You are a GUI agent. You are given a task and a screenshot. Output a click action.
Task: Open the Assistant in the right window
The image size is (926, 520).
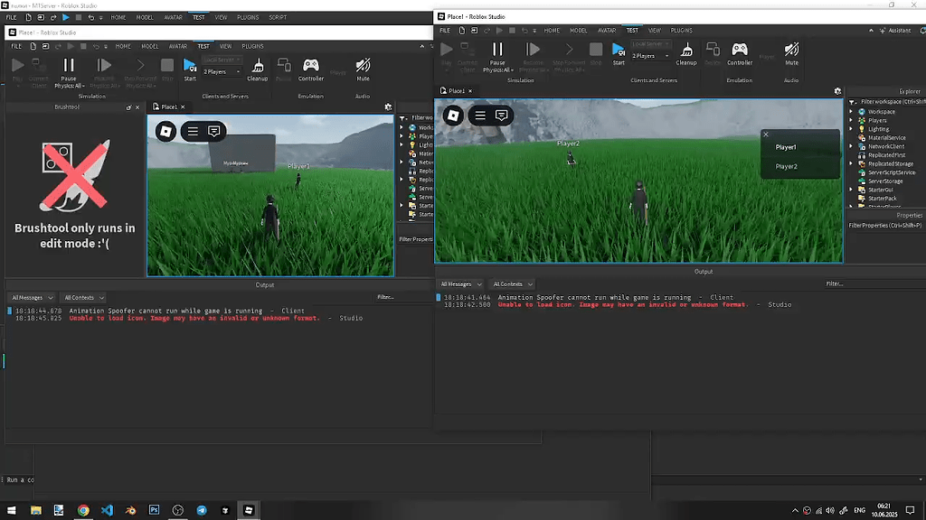coord(895,30)
